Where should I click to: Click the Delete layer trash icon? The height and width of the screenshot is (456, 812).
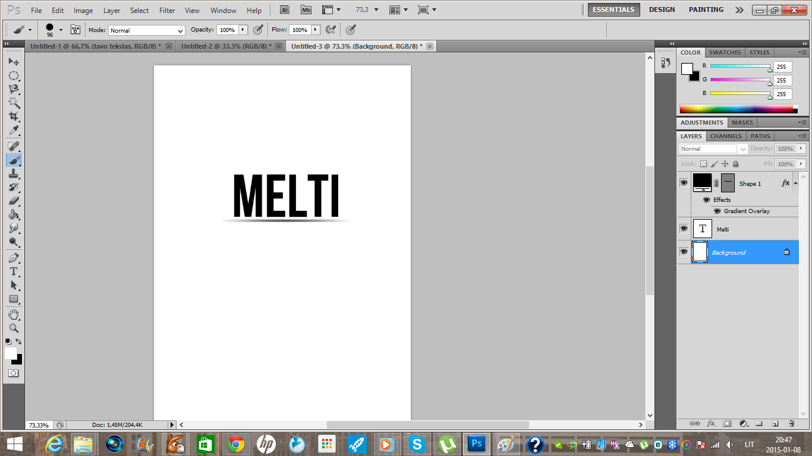point(791,423)
